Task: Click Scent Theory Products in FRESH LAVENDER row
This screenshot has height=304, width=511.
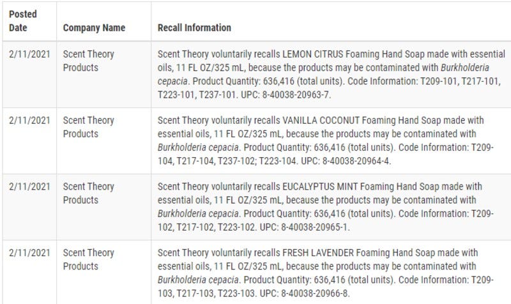Action: point(89,259)
